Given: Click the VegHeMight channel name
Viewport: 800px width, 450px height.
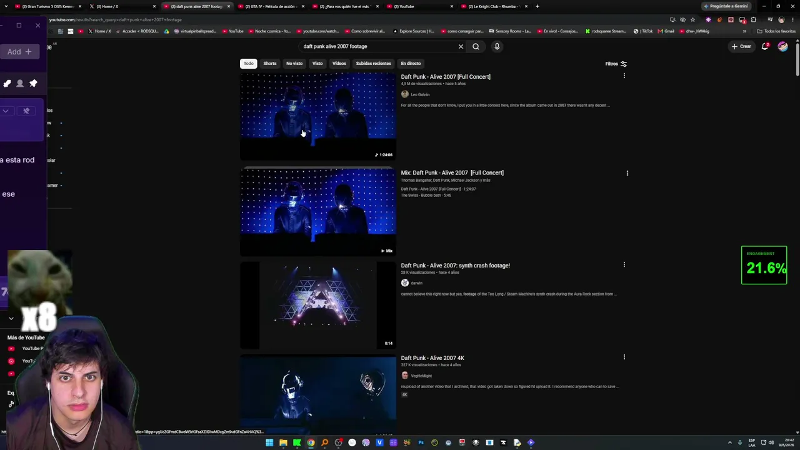Looking at the screenshot, I should click(421, 376).
